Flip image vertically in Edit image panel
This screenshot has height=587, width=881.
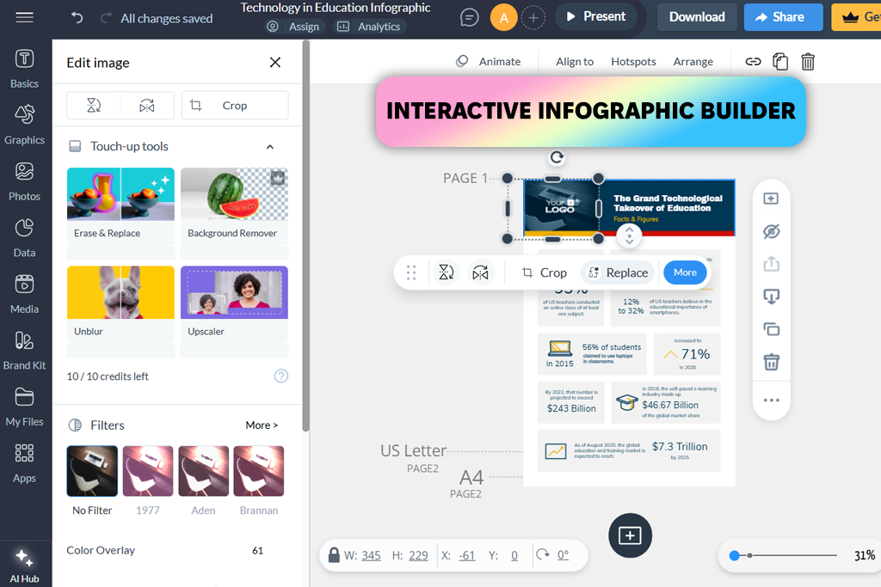pyautogui.click(x=94, y=105)
